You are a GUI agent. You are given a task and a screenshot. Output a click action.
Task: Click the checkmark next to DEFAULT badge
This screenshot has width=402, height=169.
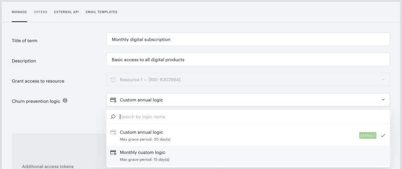383,136
